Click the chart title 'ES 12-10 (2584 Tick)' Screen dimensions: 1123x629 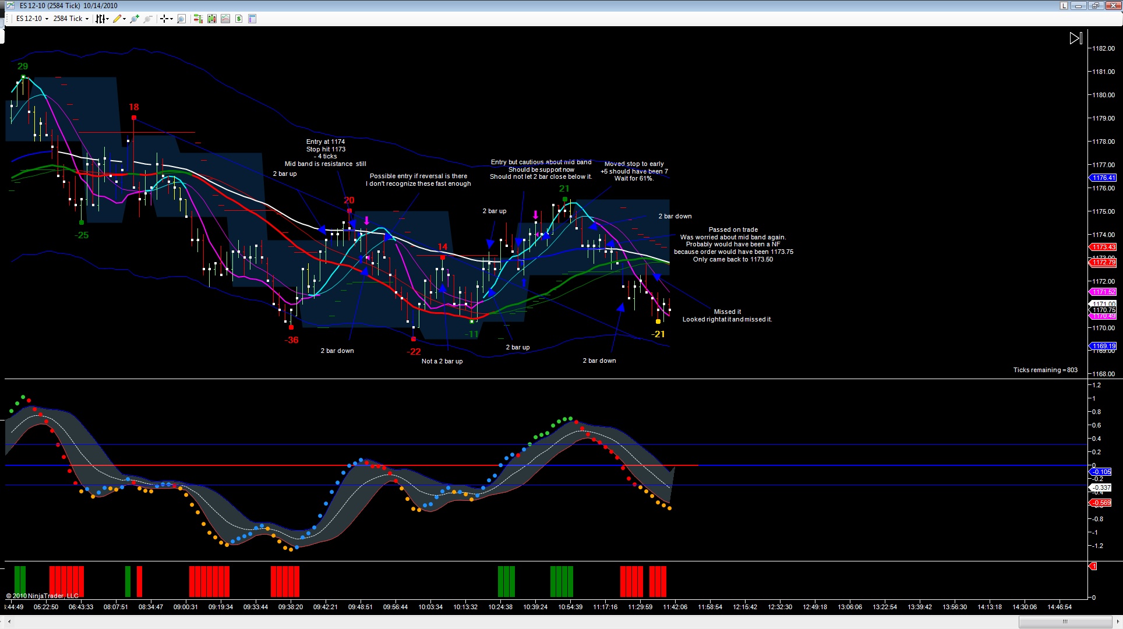pos(50,6)
